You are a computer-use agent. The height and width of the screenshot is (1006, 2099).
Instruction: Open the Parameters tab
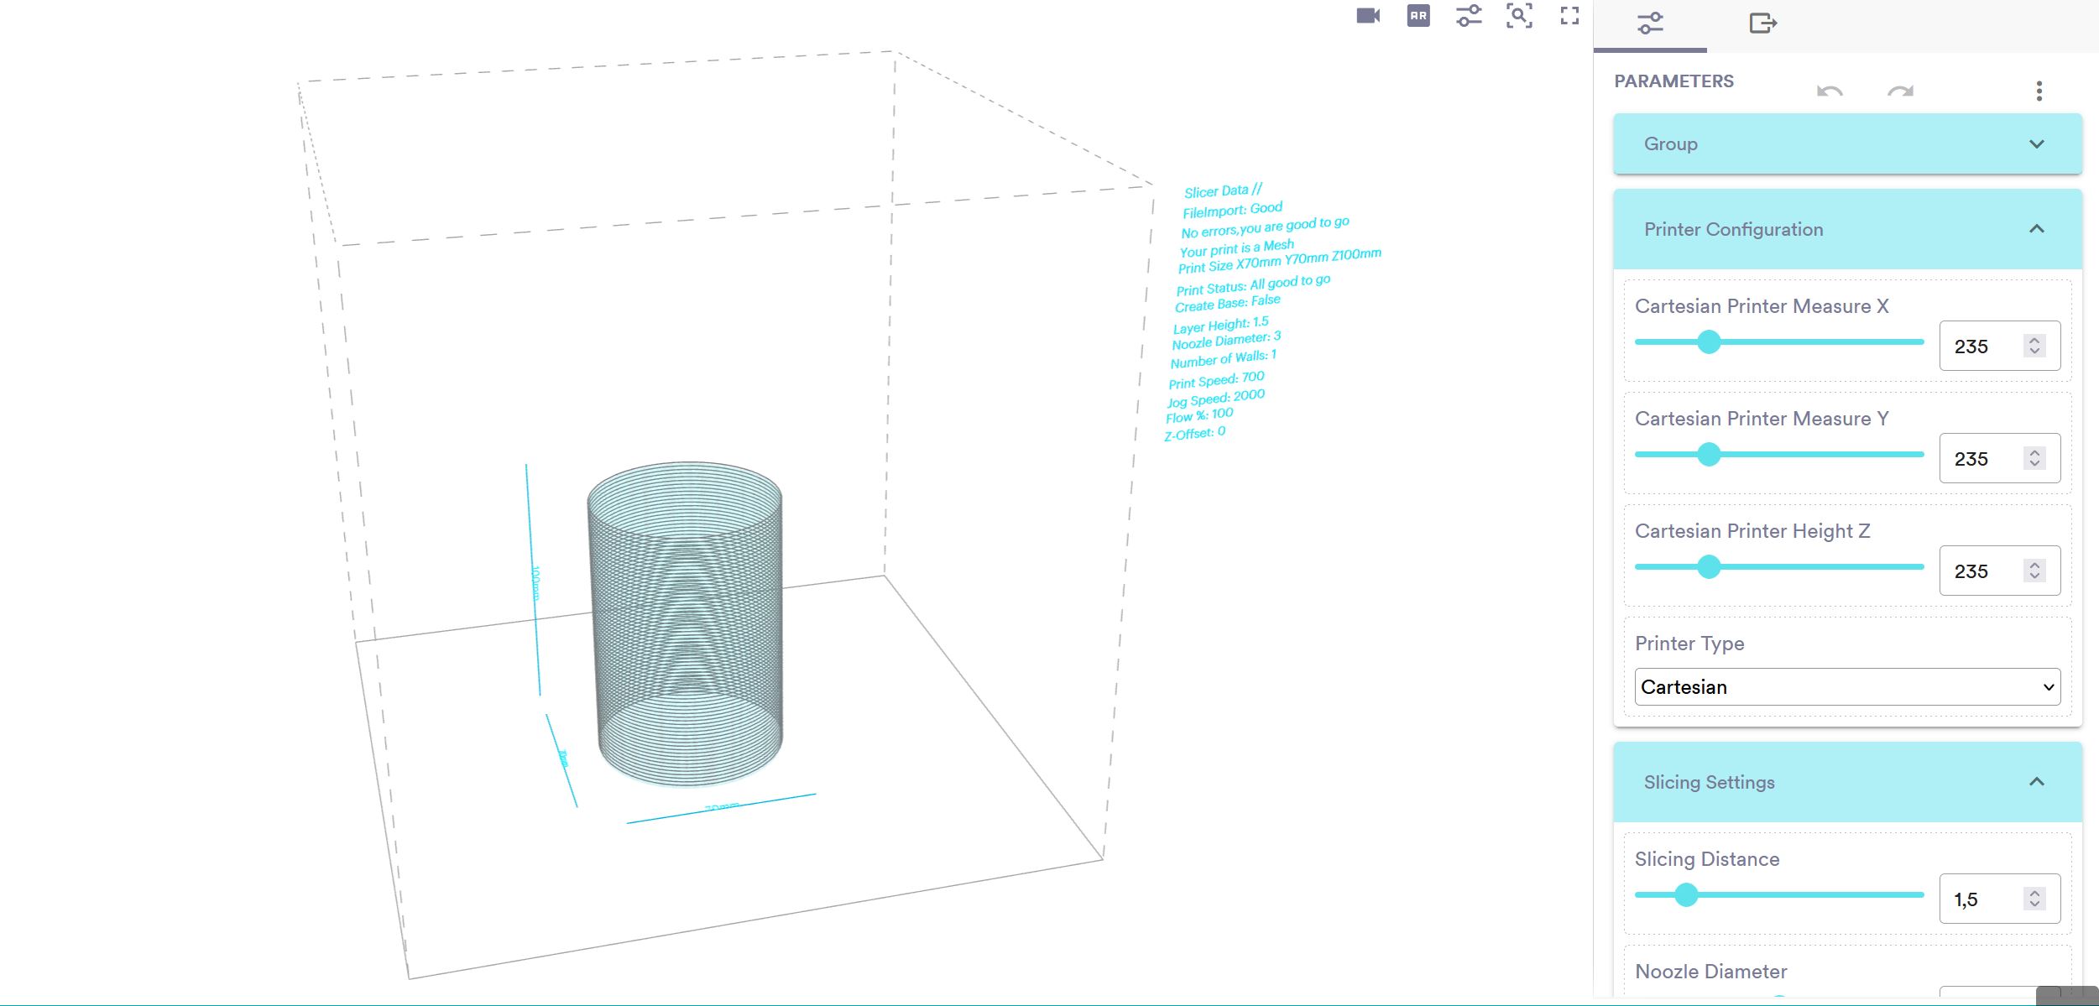pyautogui.click(x=1651, y=23)
